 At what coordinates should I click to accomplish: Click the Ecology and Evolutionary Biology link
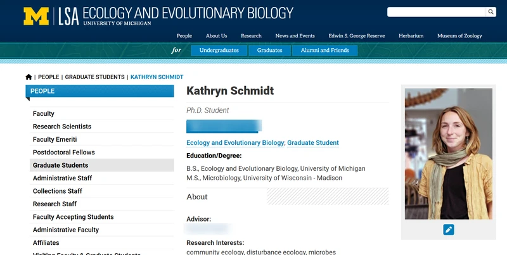[x=235, y=142]
